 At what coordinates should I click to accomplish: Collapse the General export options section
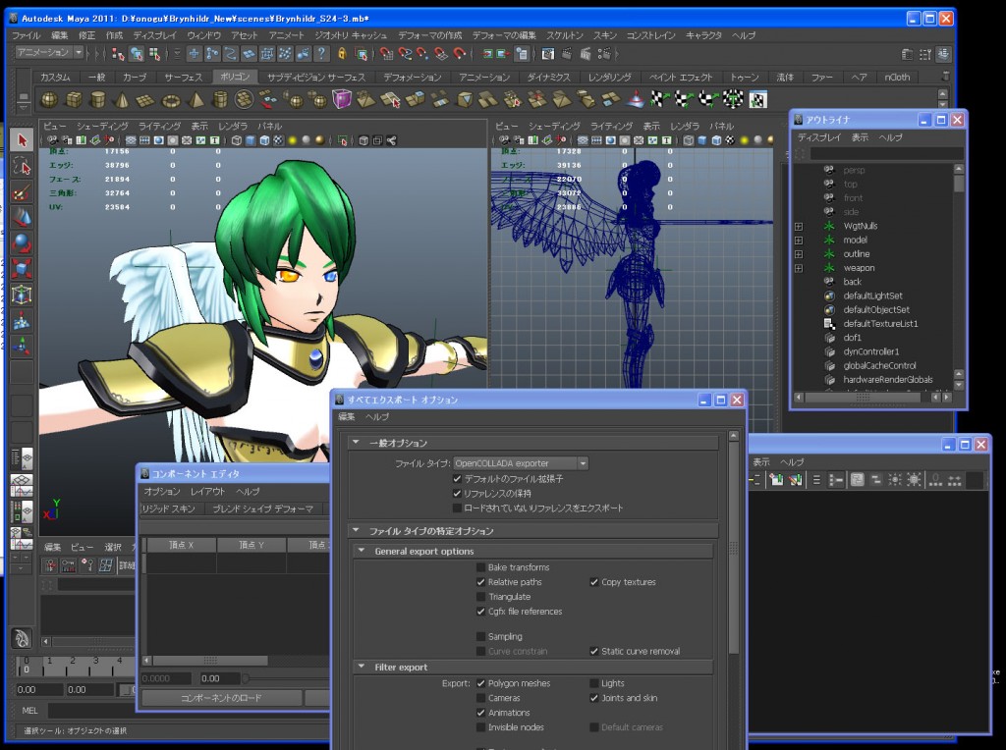click(361, 551)
